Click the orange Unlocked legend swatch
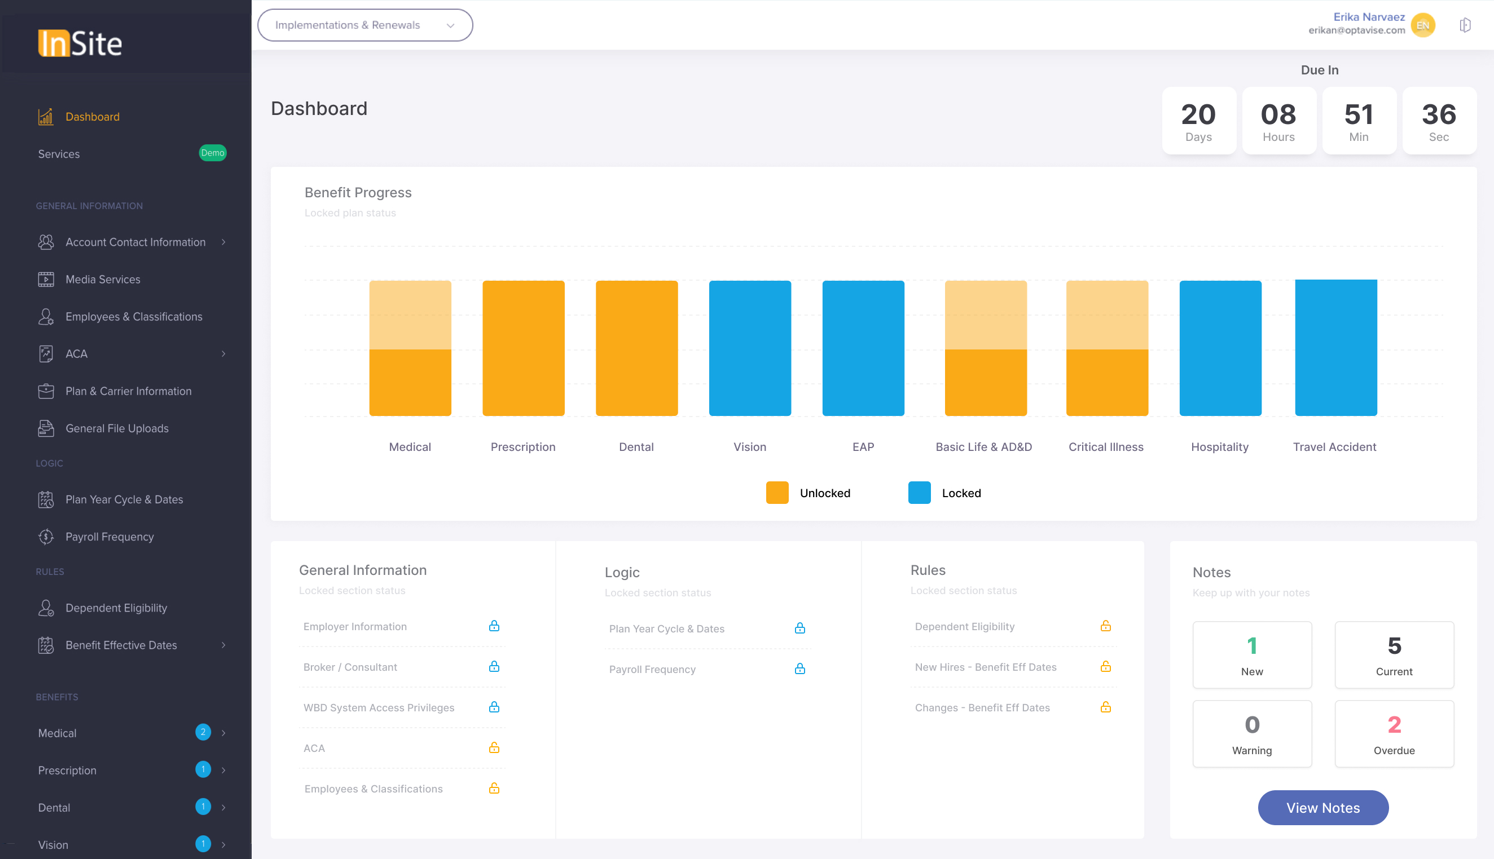Viewport: 1494px width, 859px height. (x=776, y=493)
